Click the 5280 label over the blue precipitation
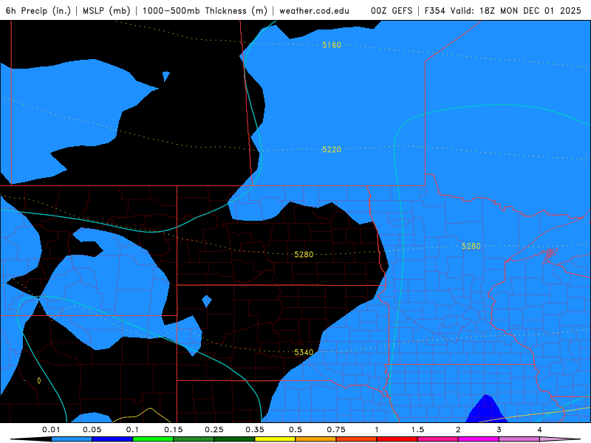Screen dimensions: 591x443 coord(471,246)
